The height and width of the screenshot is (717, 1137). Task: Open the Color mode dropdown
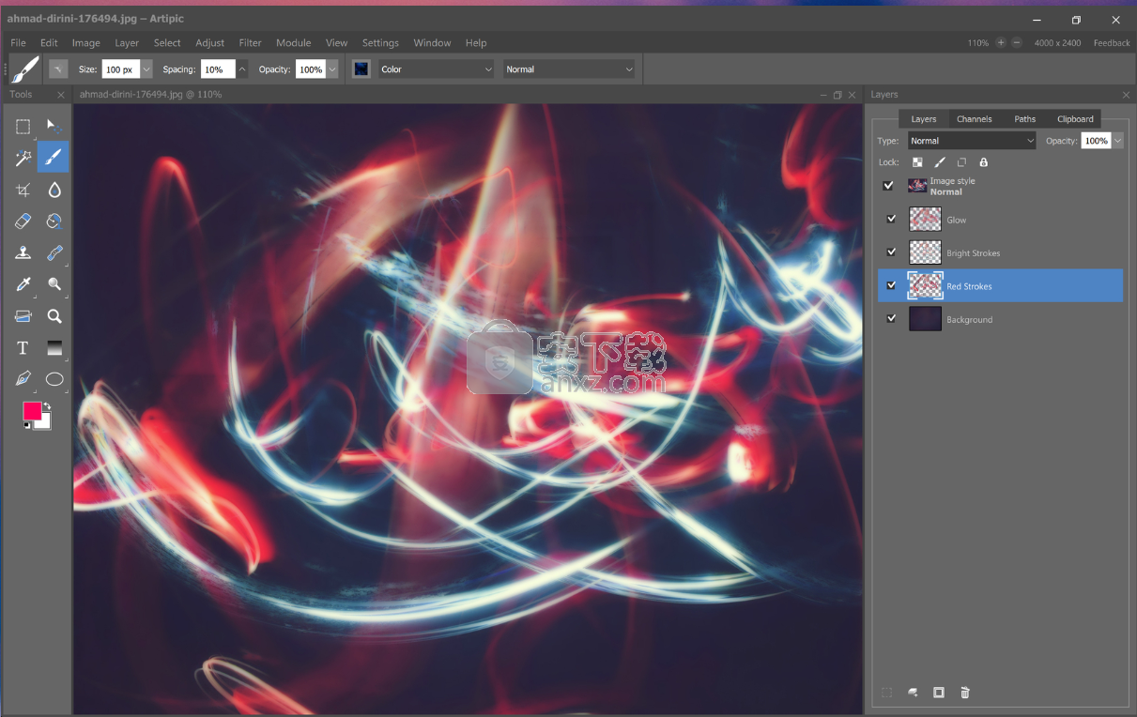coord(436,69)
